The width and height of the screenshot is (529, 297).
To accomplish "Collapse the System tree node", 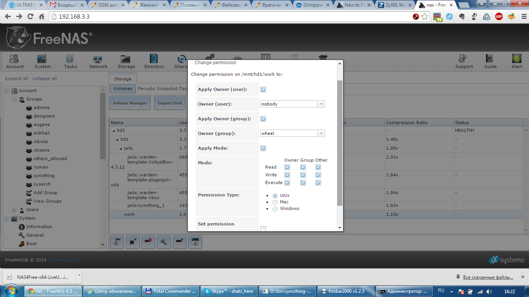I will (7, 218).
